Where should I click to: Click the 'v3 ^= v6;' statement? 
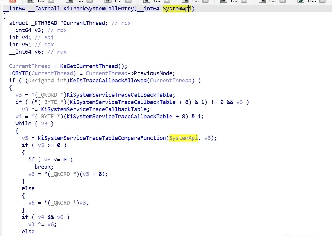click(x=42, y=224)
